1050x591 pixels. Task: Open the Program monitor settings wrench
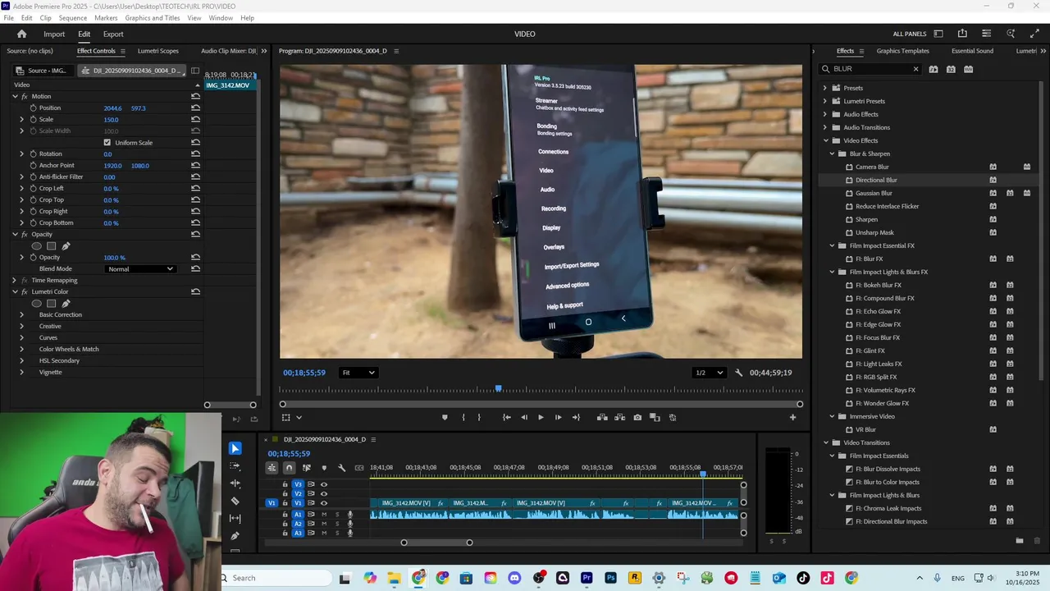point(738,373)
